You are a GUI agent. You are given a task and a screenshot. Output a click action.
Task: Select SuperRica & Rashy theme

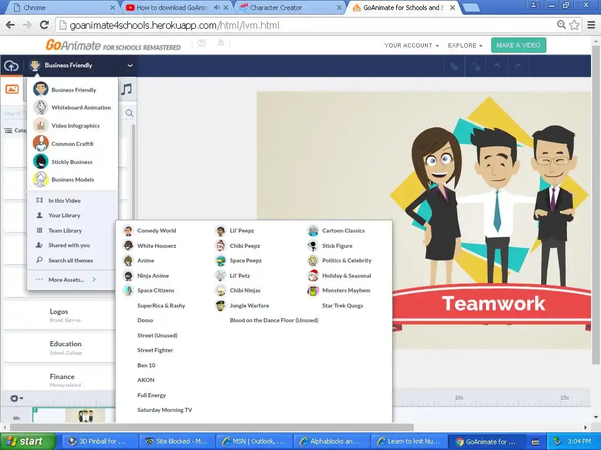pos(161,305)
